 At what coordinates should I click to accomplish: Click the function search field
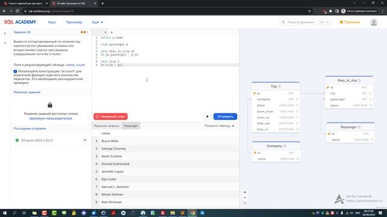pyautogui.click(x=305, y=22)
